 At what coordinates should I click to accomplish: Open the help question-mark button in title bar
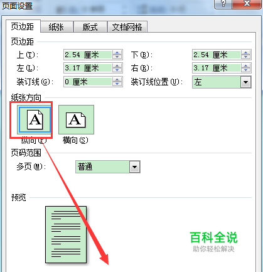coord(223,4)
